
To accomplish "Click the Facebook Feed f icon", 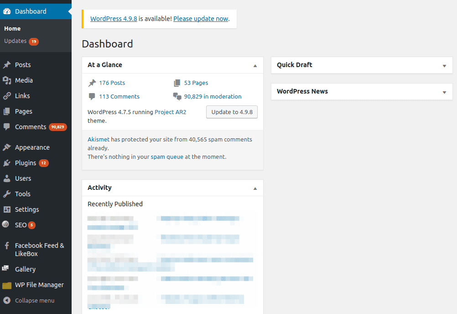I will pyautogui.click(x=7, y=246).
